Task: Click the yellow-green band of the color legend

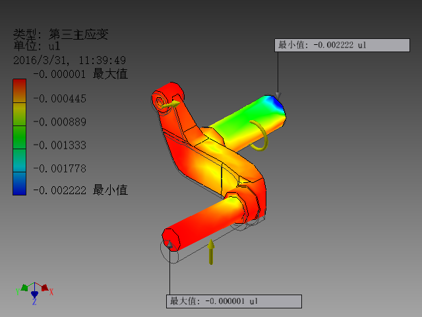Action: 19,114
